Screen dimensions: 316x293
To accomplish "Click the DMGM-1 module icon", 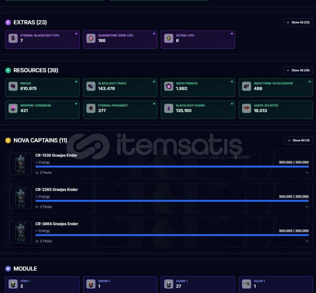I will pyautogui.click(x=91, y=284).
